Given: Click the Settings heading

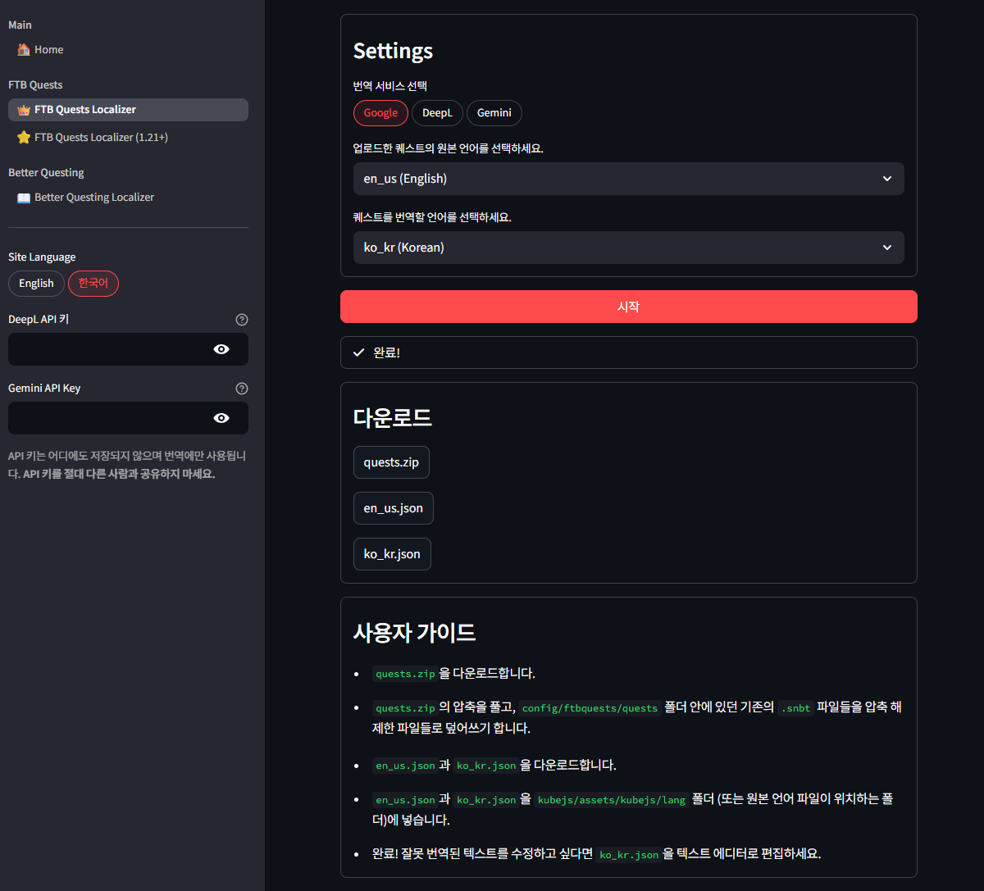Looking at the screenshot, I should pos(394,51).
